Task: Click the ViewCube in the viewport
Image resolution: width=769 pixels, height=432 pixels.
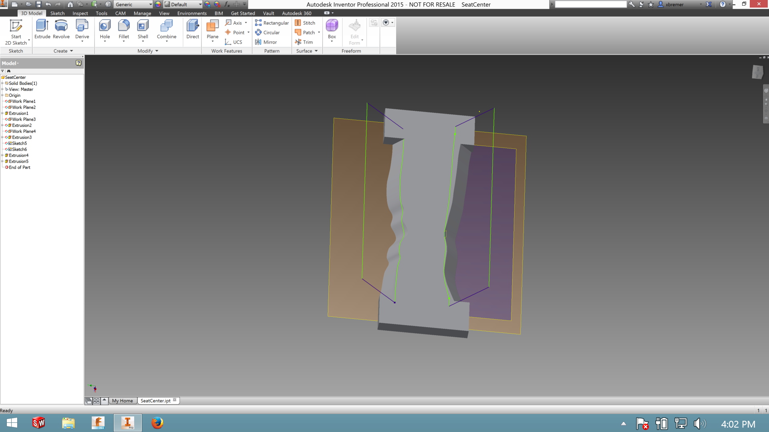Action: pos(757,72)
